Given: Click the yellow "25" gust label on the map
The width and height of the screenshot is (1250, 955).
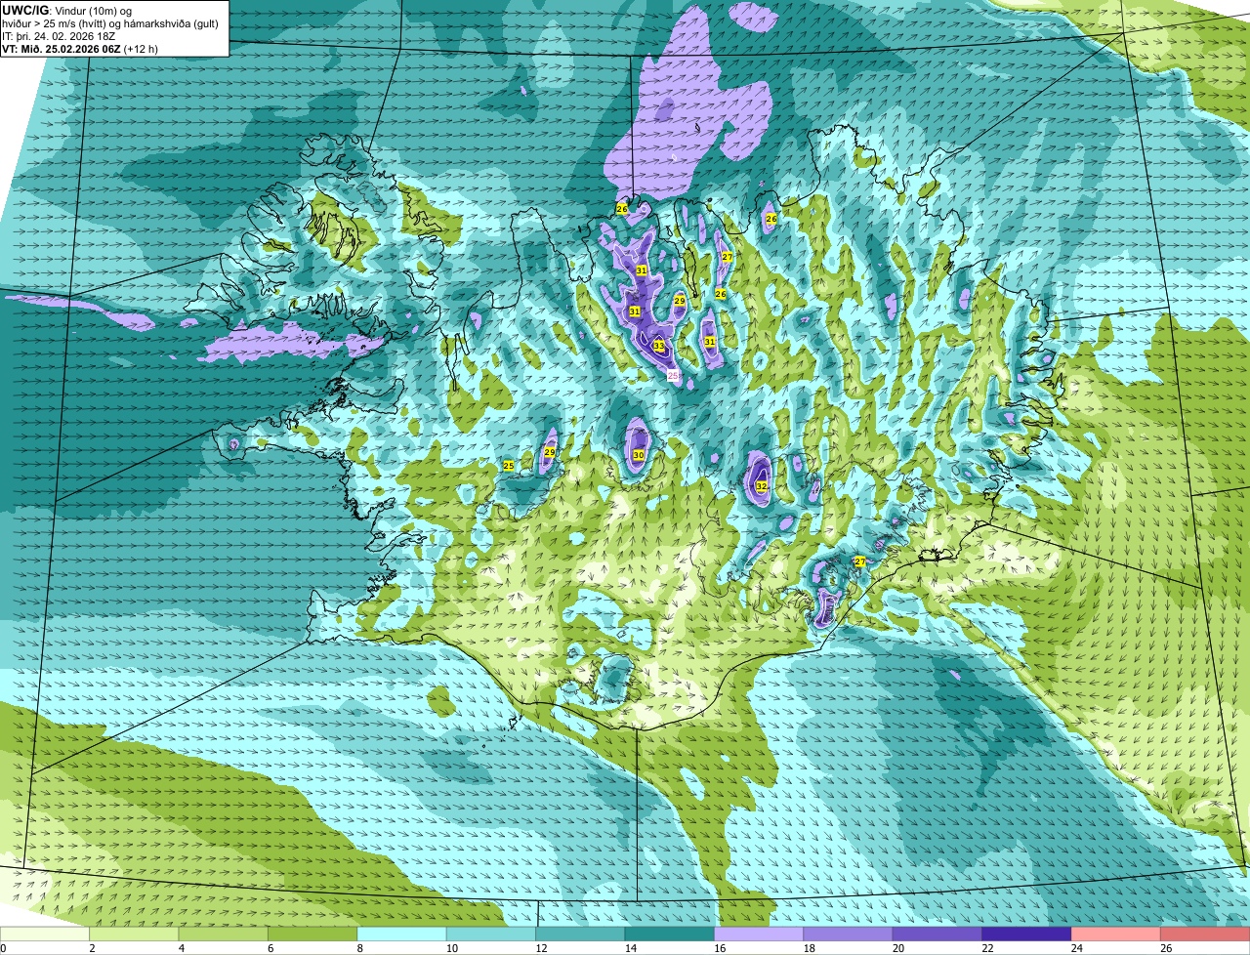Looking at the screenshot, I should [509, 466].
